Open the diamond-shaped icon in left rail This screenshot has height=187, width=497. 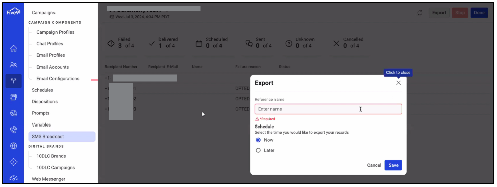(x=13, y=162)
